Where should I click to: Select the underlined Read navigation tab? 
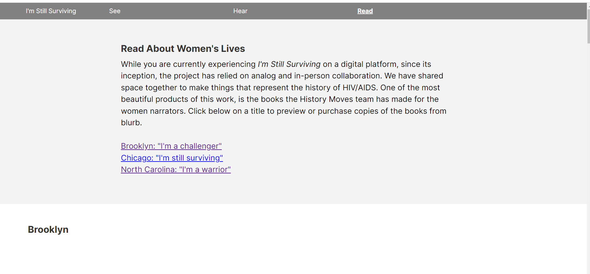(x=365, y=11)
